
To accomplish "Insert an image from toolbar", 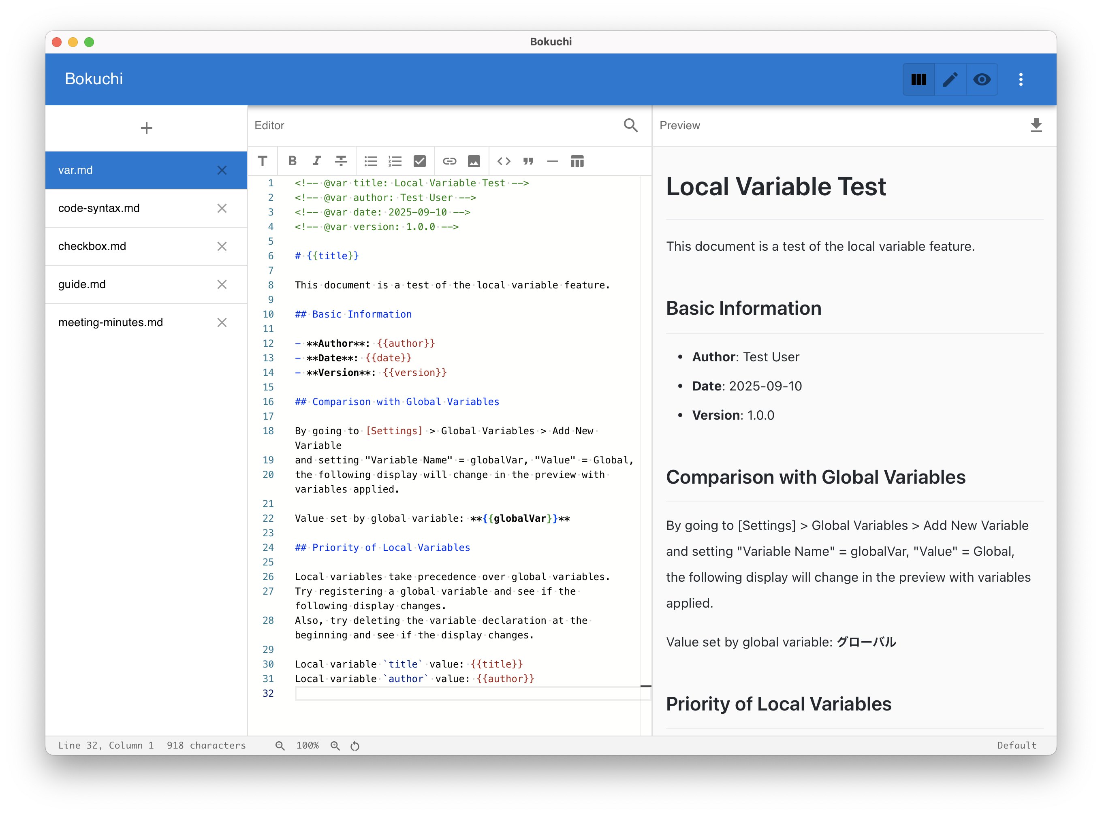I will point(474,161).
